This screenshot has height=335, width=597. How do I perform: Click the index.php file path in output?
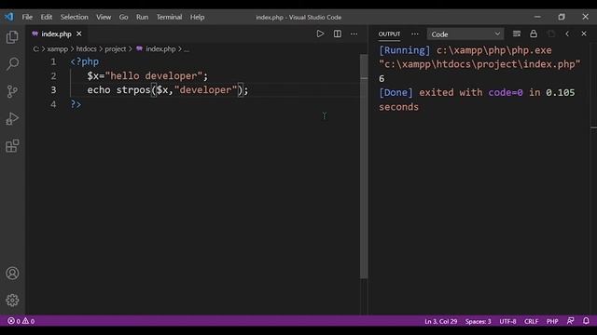pos(479,64)
